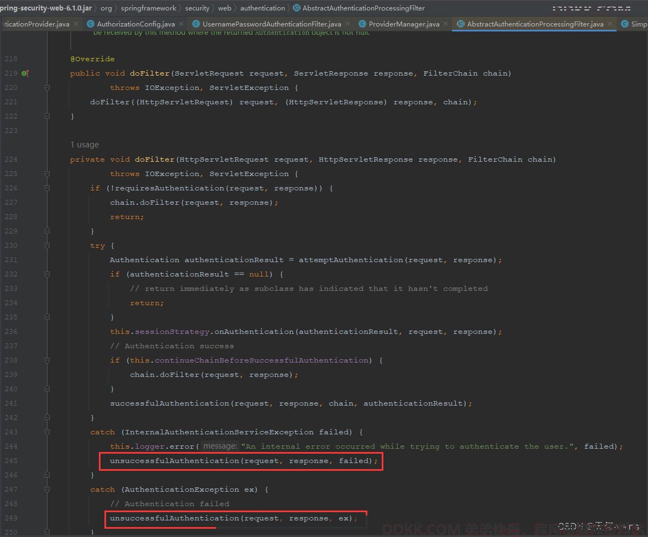Collapse the if block fold at line 226

(47, 188)
